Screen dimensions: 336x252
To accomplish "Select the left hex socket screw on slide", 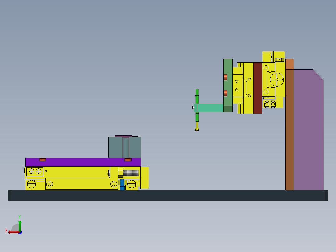I will (x=50, y=184).
